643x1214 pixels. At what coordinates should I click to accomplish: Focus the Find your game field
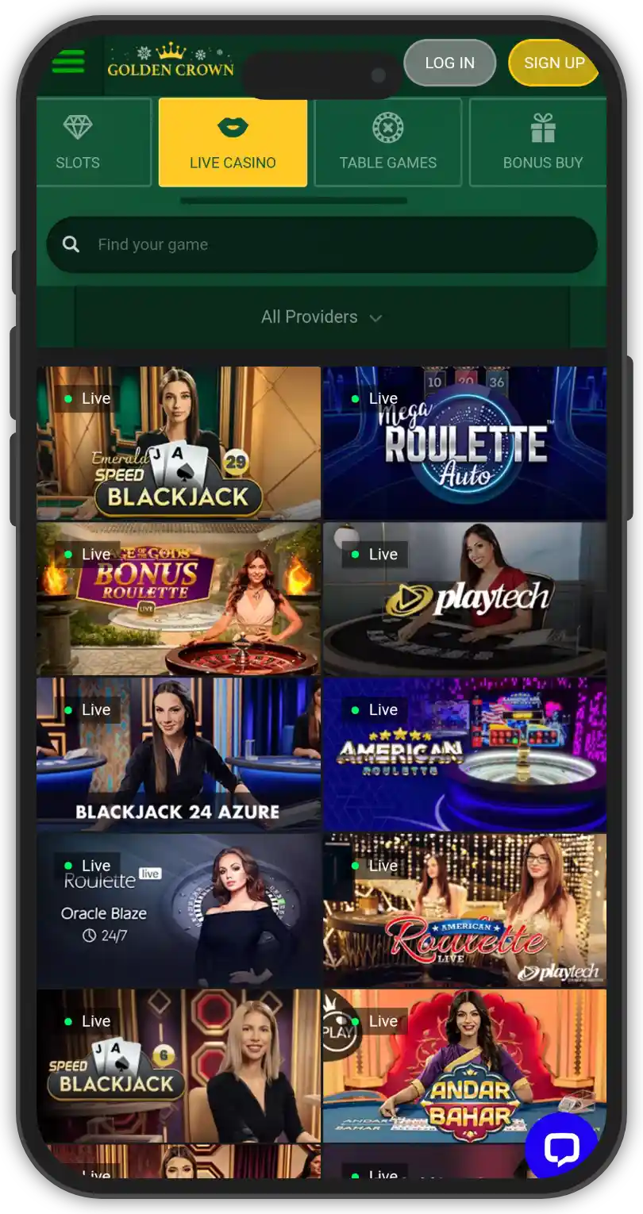pyautogui.click(x=321, y=244)
